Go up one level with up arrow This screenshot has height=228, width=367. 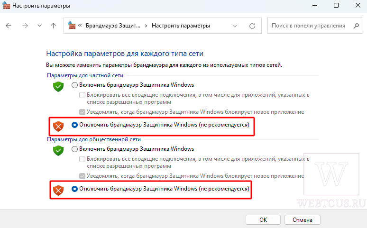(54, 26)
